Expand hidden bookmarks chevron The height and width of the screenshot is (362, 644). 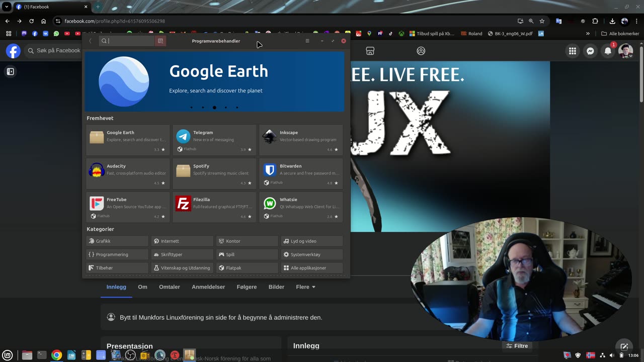point(588,34)
